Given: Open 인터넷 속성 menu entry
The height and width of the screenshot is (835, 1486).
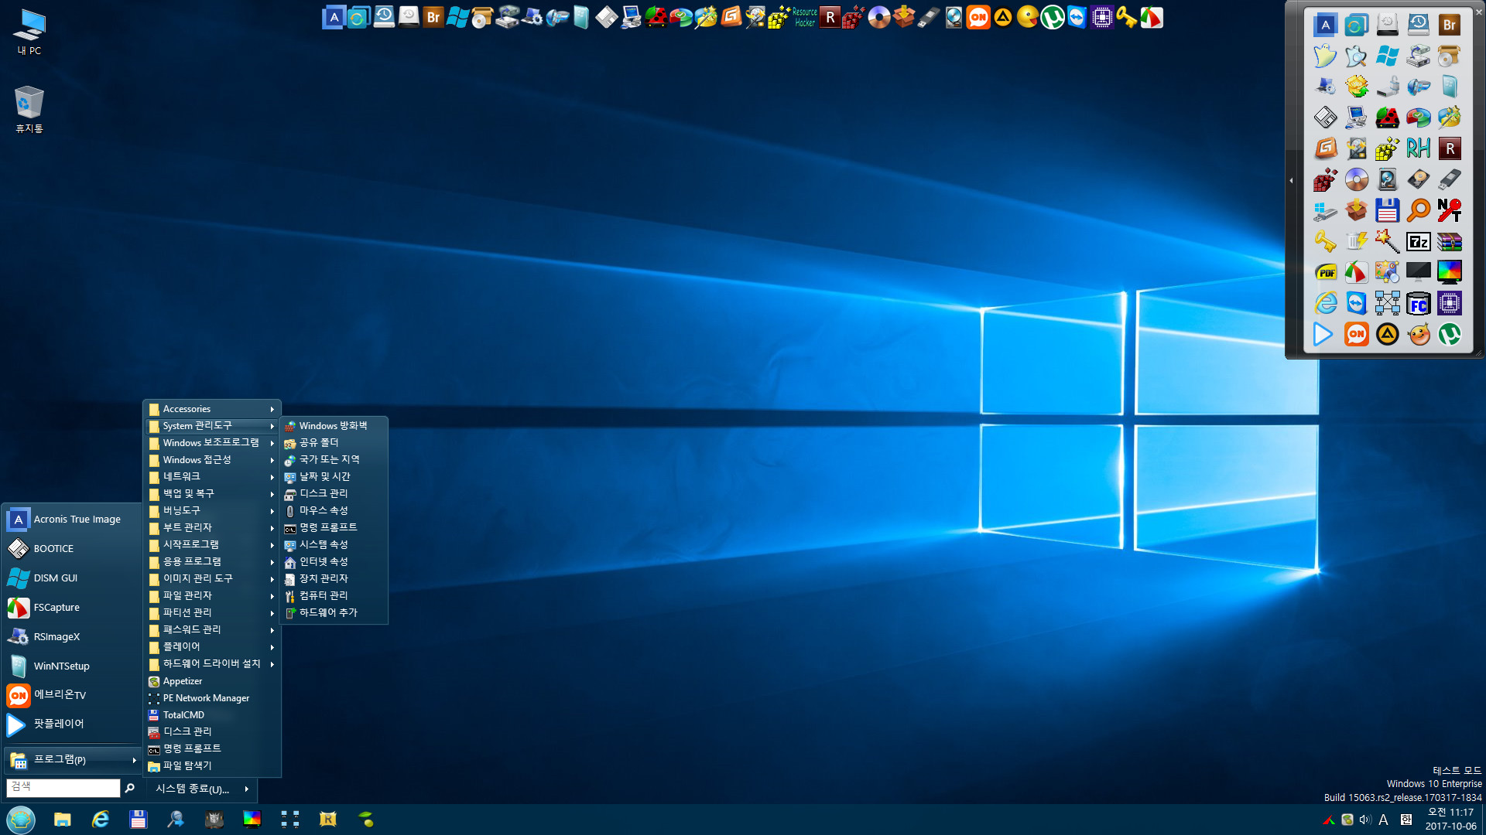Looking at the screenshot, I should pyautogui.click(x=334, y=562).
